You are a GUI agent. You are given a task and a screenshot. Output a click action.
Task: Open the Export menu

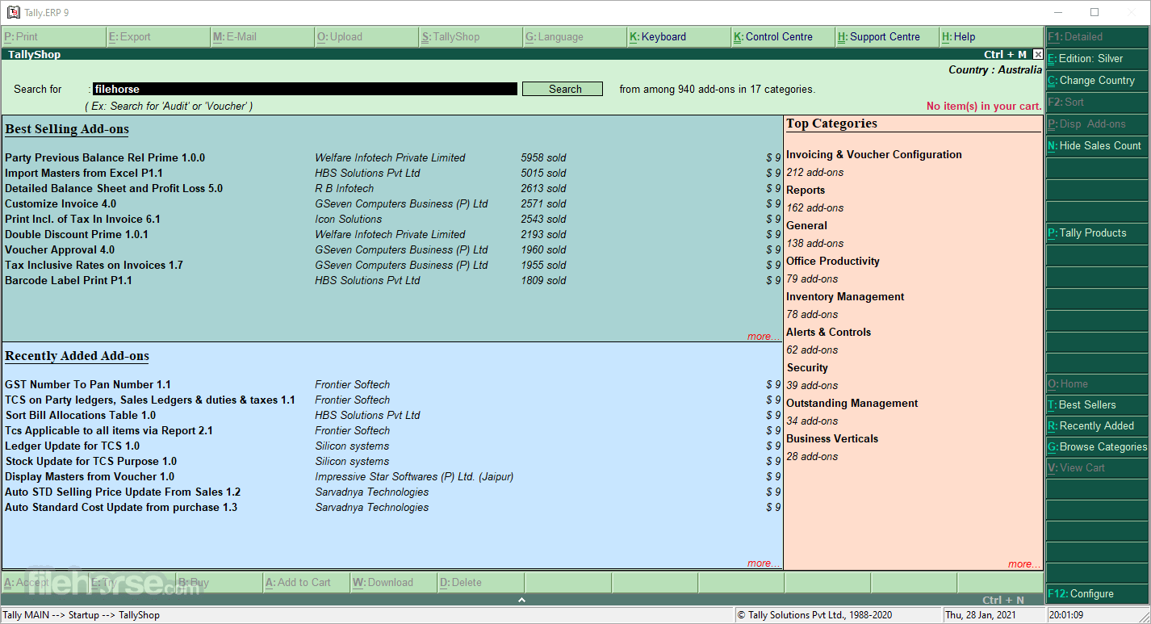click(158, 36)
